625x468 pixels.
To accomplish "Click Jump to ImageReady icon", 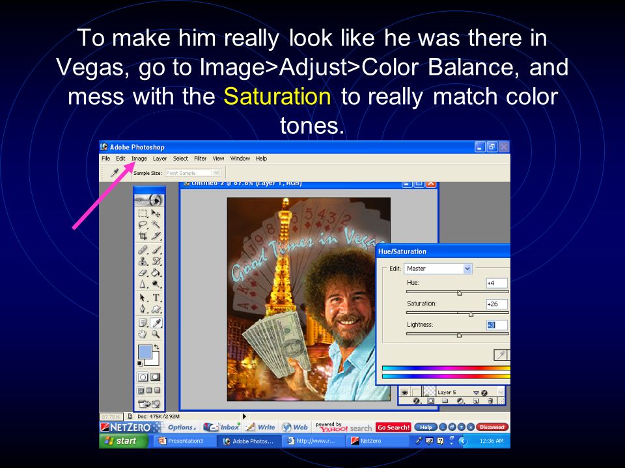I will coord(149,404).
